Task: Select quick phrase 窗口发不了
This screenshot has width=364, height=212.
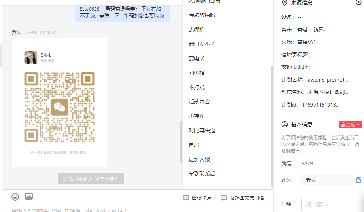Action: coord(202,44)
